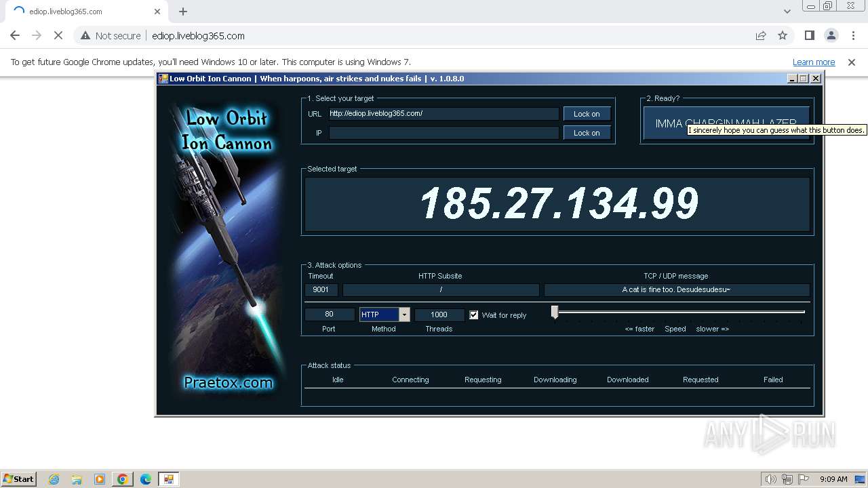Minimize the Low Orbit Ion Cannon window
The width and height of the screenshot is (868, 488).
coord(792,79)
